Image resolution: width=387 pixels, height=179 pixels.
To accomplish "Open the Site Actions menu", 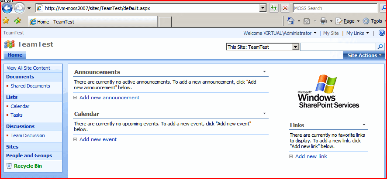I will (x=364, y=55).
